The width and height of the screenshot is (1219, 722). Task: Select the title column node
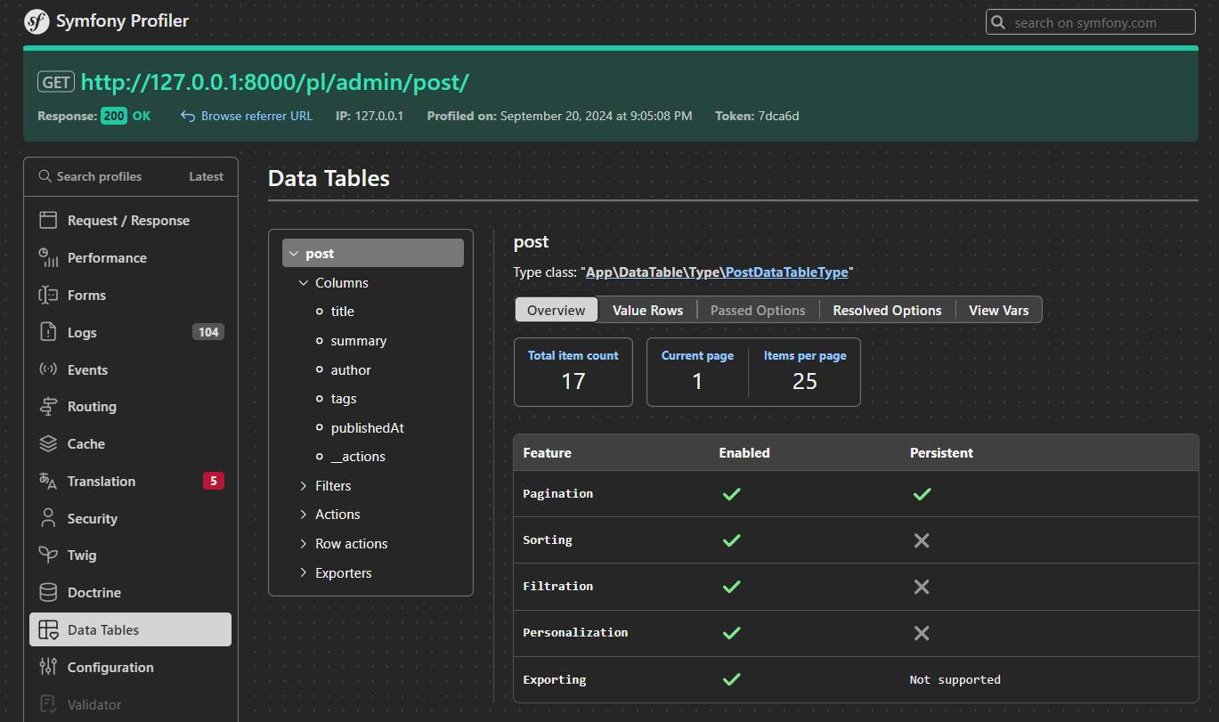(342, 312)
